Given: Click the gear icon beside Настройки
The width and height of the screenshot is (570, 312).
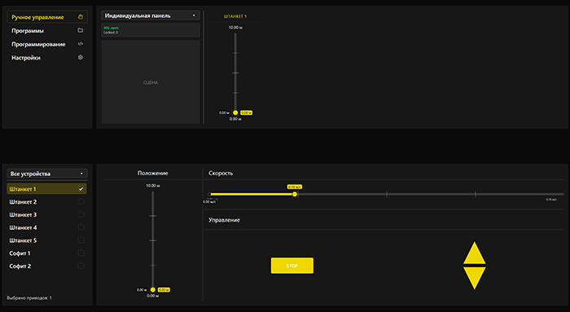Looking at the screenshot, I should point(81,58).
